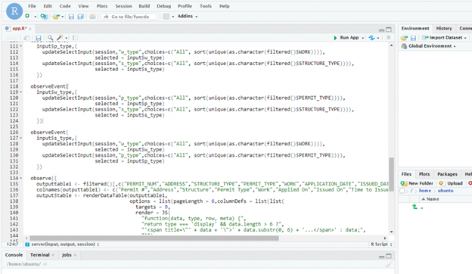The width and height of the screenshot is (472, 274).
Task: Click the Open File folder icon
Action: coord(56,16)
